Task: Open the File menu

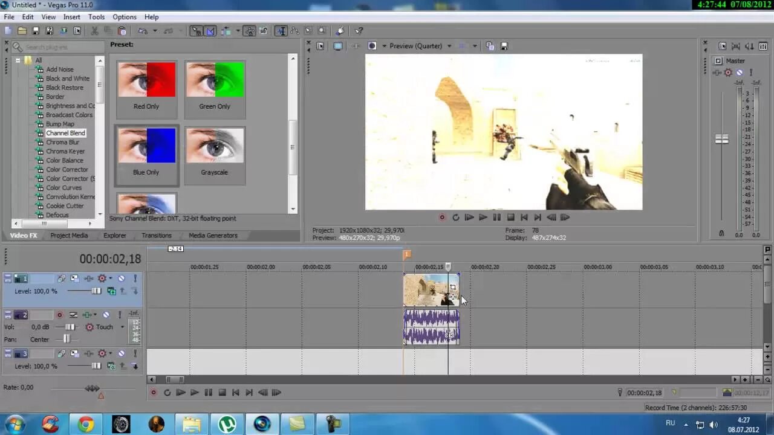Action: pos(9,17)
